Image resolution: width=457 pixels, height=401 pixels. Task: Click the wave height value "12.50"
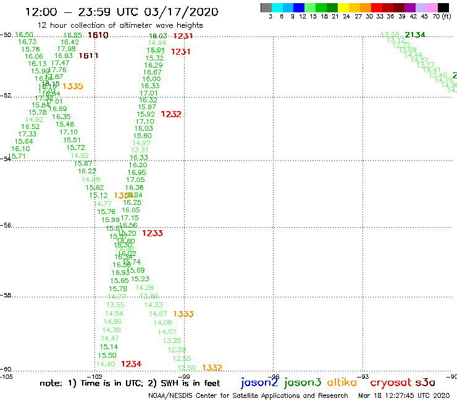(x=187, y=368)
